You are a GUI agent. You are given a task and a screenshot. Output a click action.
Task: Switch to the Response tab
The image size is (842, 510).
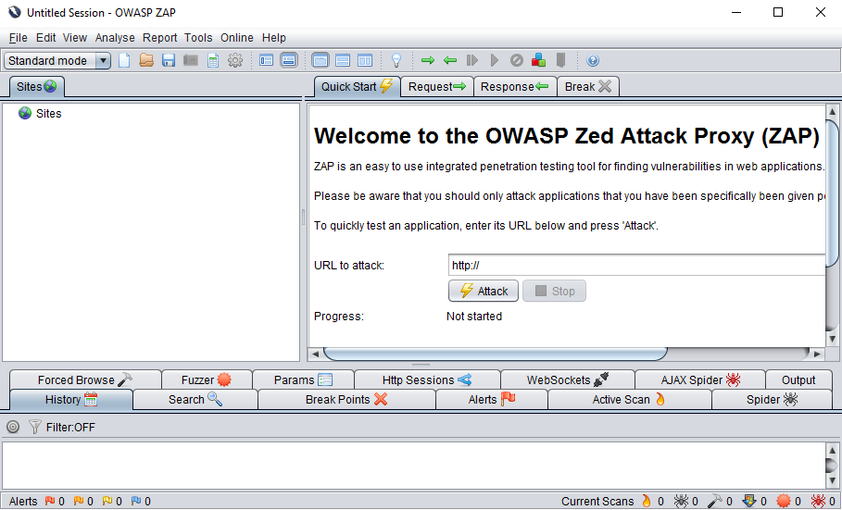click(x=515, y=86)
